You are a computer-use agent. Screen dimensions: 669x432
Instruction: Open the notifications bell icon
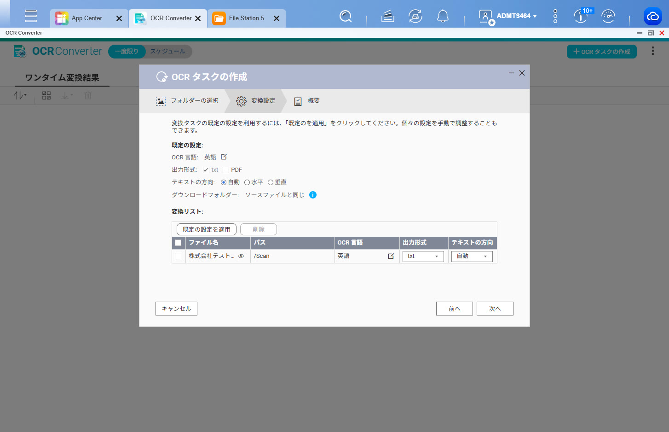443,17
